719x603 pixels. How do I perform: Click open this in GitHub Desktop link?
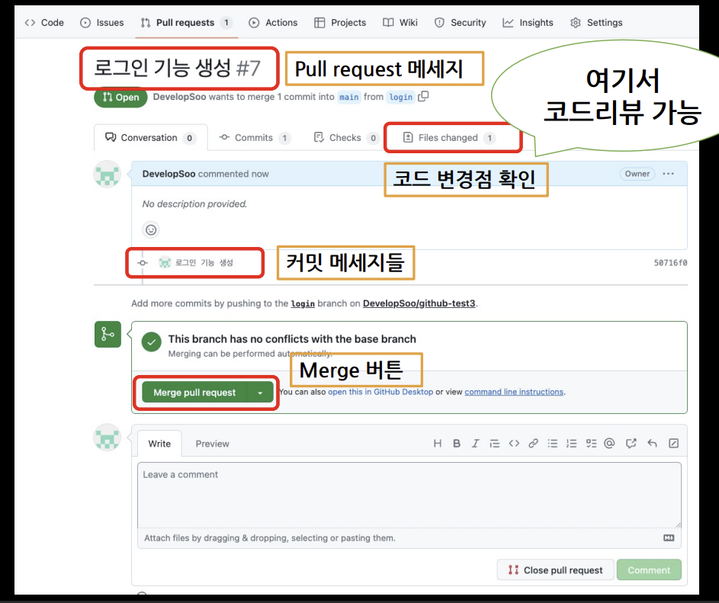point(380,392)
